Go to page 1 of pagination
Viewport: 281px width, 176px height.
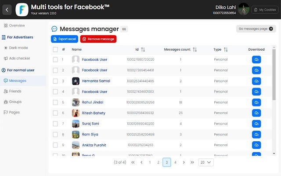150,162
